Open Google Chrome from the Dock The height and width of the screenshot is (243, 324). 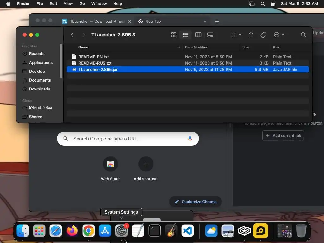pos(89,231)
